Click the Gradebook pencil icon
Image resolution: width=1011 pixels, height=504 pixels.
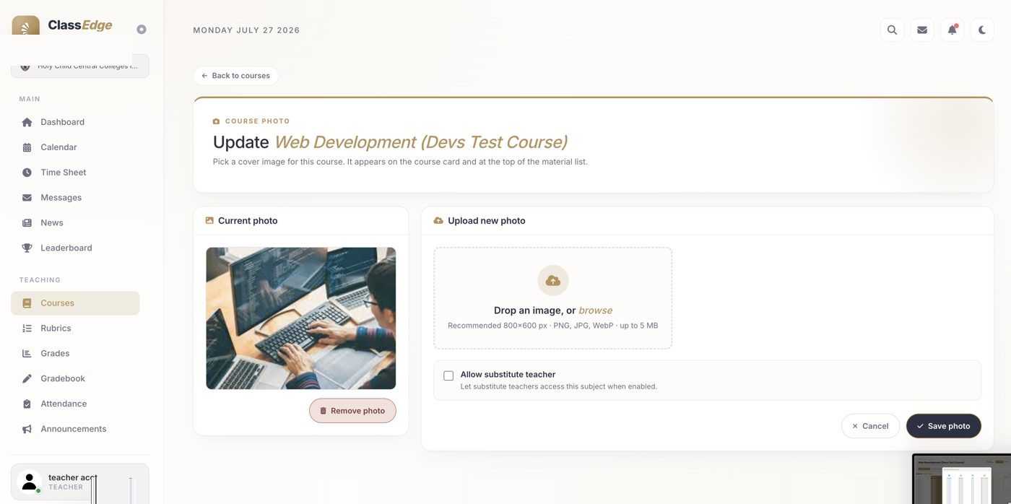click(27, 379)
